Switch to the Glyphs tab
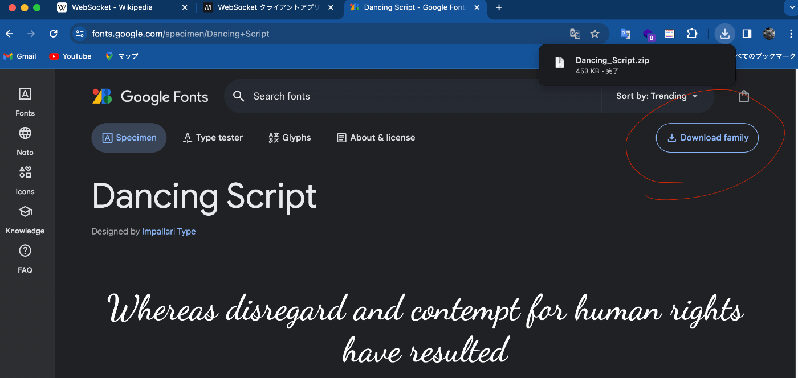Viewport: 798px width, 378px height. 290,138
